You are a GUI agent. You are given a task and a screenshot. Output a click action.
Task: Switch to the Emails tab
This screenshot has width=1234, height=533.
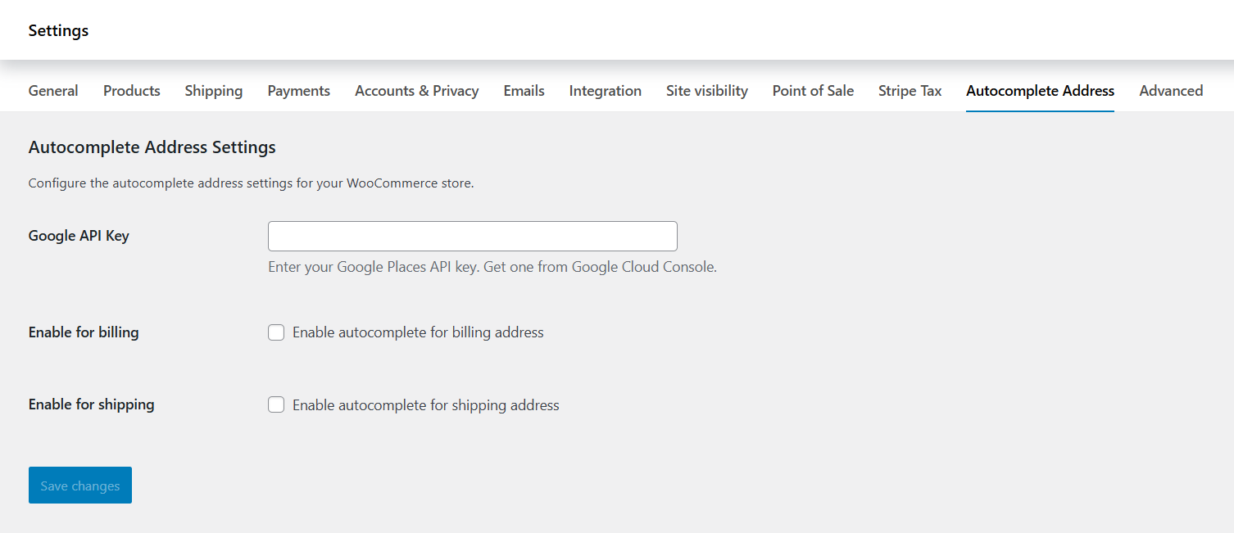(524, 91)
